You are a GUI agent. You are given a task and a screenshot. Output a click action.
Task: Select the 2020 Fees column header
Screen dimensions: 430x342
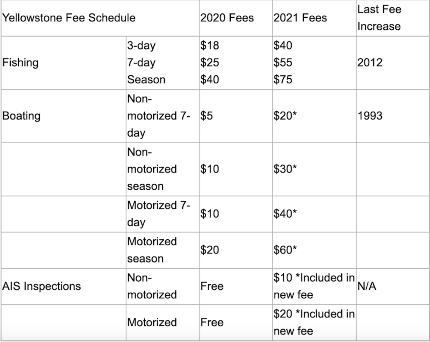pyautogui.click(x=227, y=18)
